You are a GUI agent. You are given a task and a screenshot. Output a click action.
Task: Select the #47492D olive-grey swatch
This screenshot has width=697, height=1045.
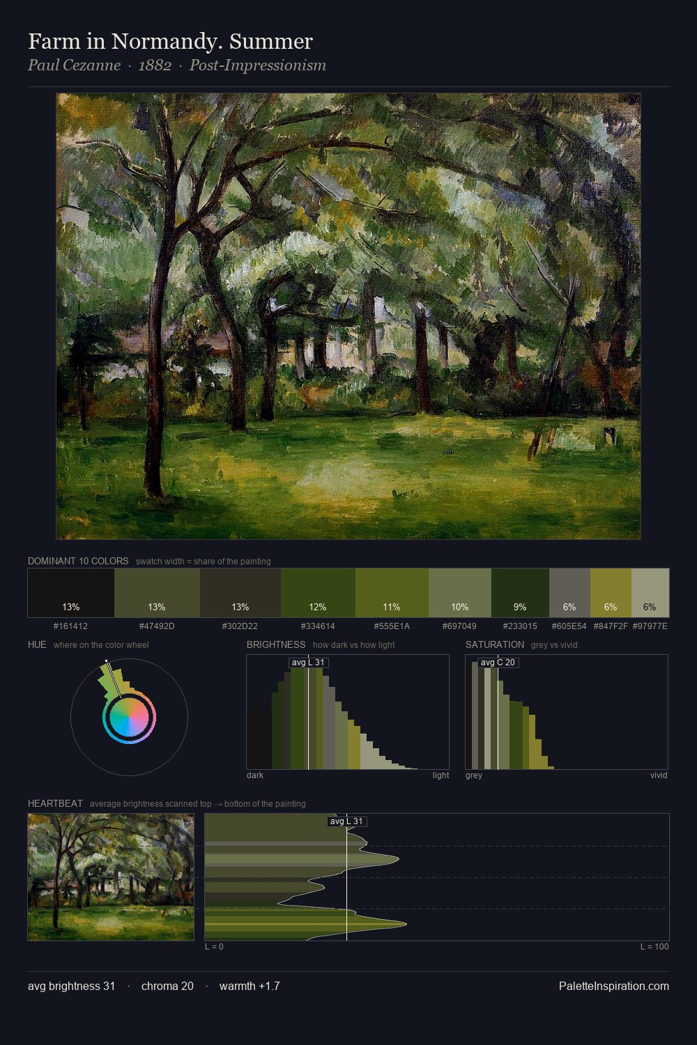tap(156, 593)
